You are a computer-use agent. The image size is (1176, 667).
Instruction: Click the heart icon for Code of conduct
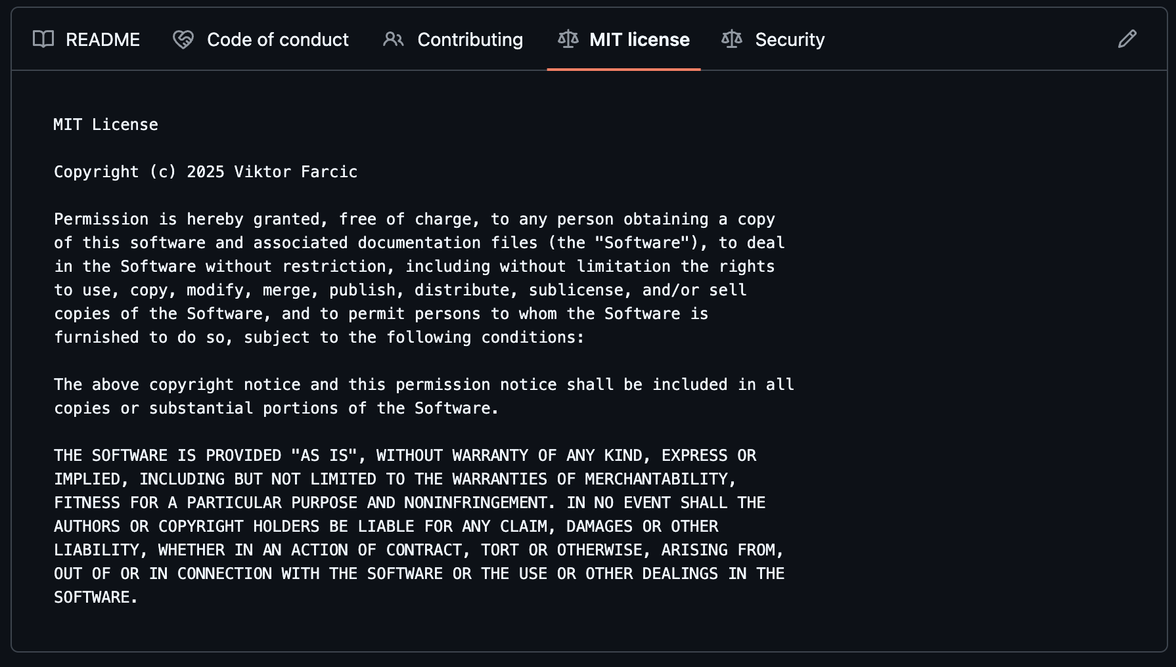pyautogui.click(x=183, y=39)
